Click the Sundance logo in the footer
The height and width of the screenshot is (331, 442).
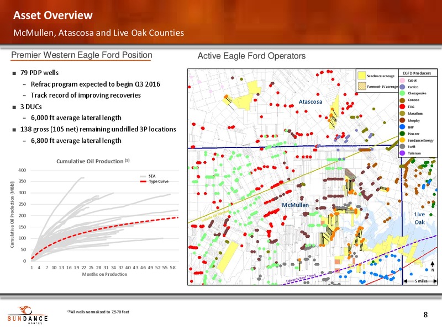(28, 315)
